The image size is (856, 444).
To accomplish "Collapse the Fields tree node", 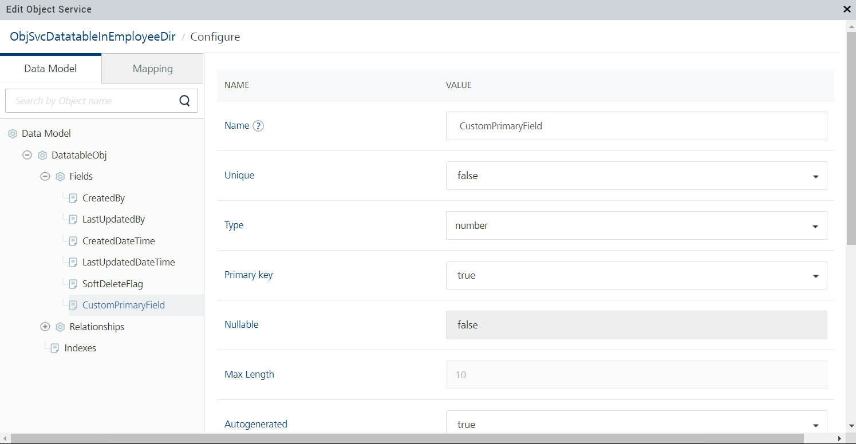I will pos(45,177).
